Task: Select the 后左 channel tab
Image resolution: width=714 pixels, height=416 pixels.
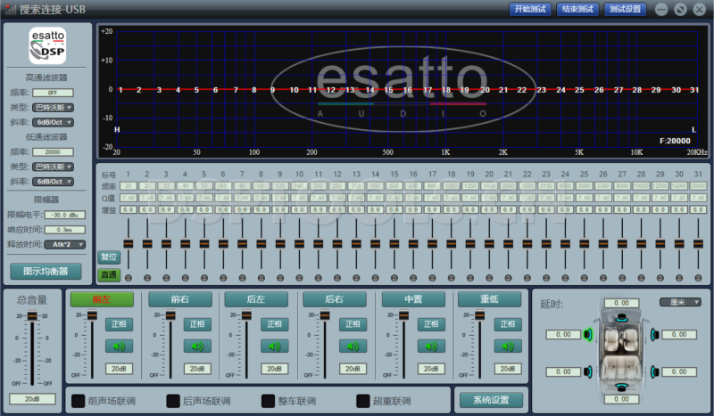Action: (x=256, y=299)
